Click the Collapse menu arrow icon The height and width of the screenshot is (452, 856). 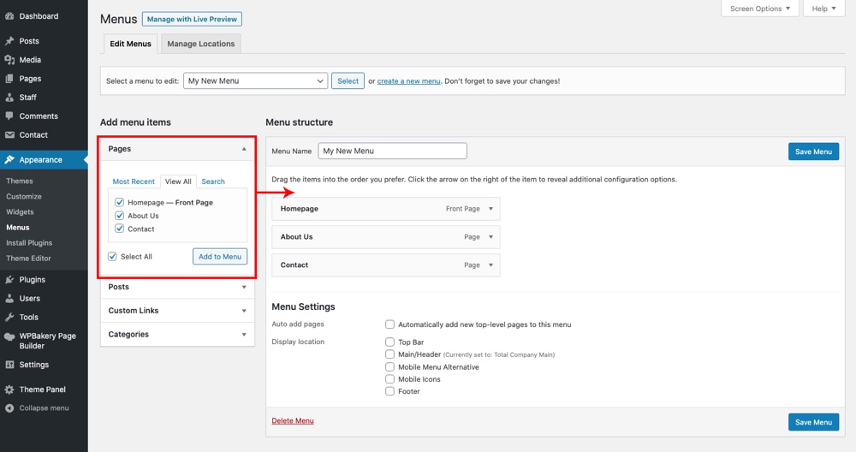click(9, 408)
